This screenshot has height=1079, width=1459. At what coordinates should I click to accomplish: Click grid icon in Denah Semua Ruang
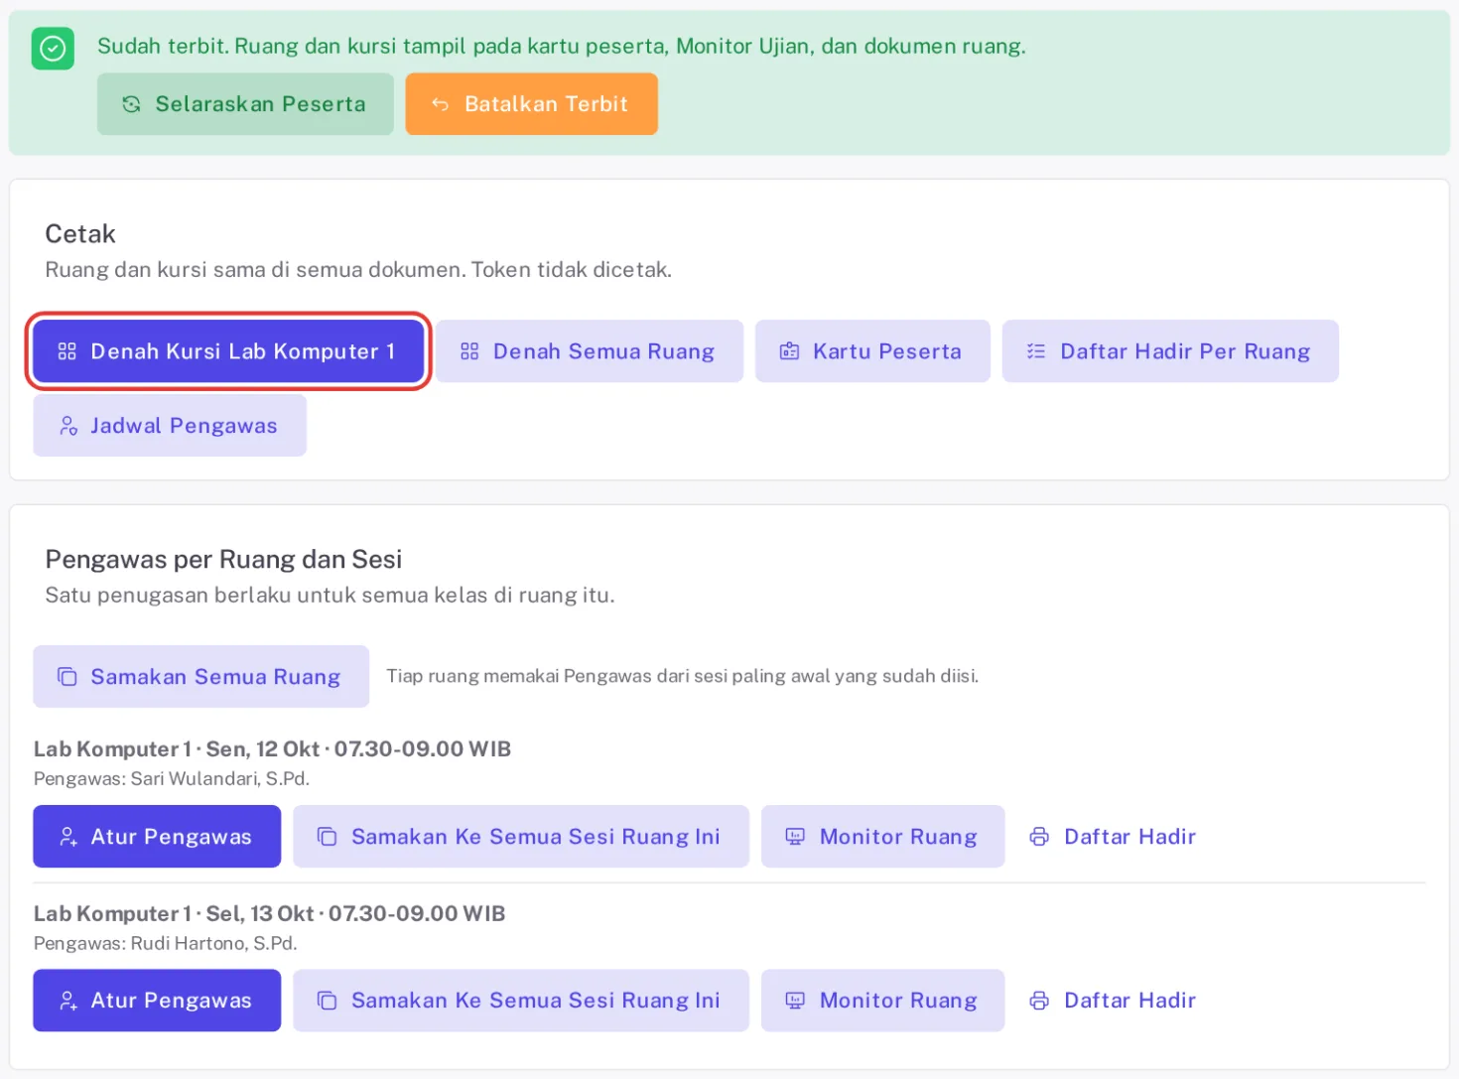[470, 351]
